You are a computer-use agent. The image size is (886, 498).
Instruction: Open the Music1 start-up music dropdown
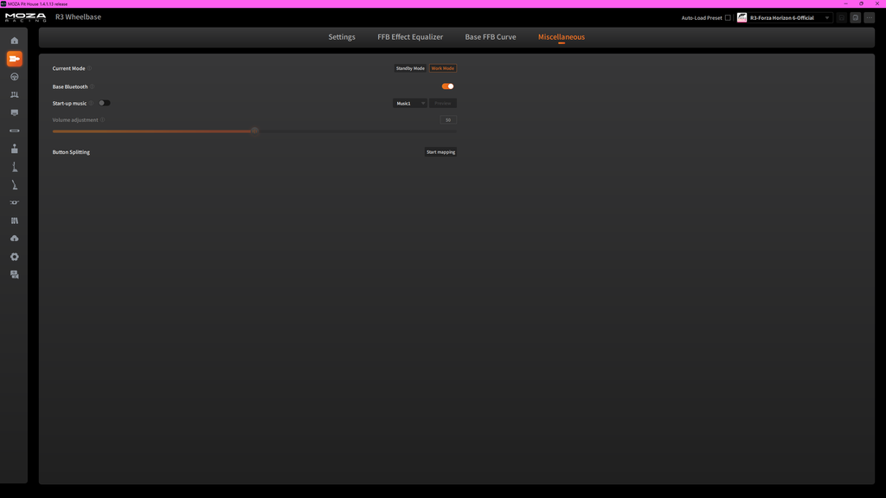409,104
